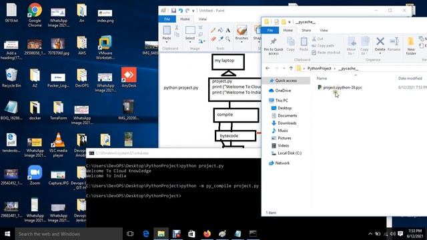Select the Fill with color bucket tool
This screenshot has width=427, height=240.
[x=221, y=31]
